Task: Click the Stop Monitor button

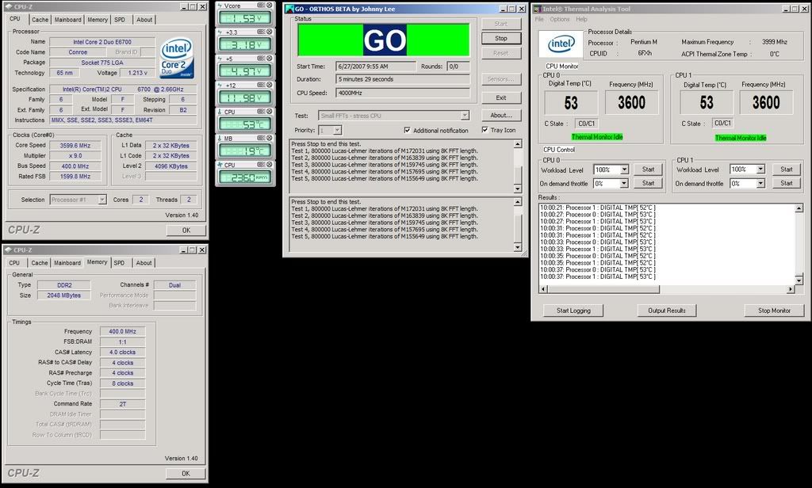Action: [774, 311]
